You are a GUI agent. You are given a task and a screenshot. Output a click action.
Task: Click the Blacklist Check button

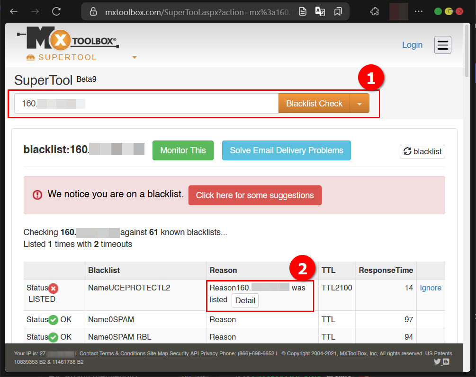point(314,104)
